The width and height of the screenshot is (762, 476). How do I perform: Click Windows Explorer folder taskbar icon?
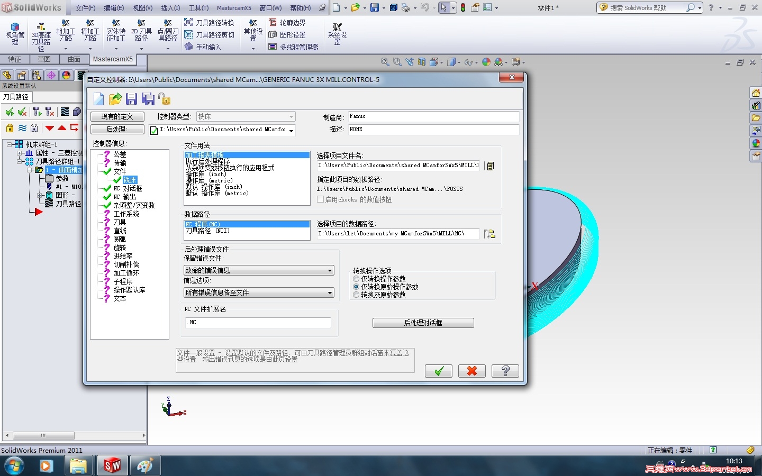78,465
